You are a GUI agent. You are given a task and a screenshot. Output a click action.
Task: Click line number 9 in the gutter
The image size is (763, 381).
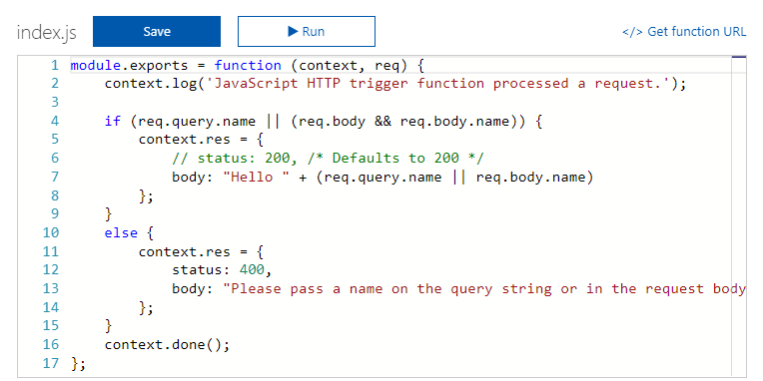coord(54,213)
